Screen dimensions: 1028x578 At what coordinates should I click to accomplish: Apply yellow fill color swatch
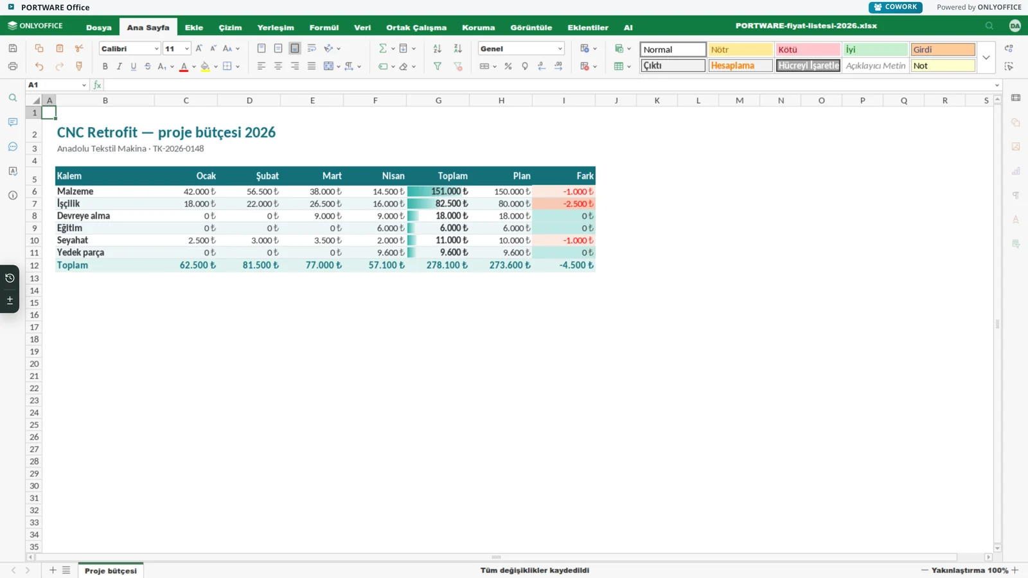pos(205,66)
